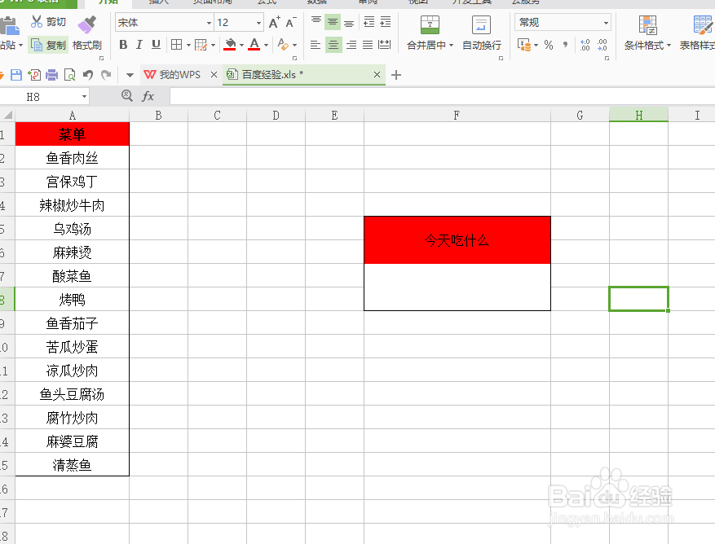Close the 百度经验.xls tab

click(x=377, y=75)
